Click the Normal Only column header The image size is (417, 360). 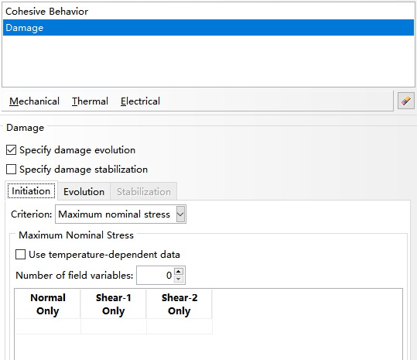click(x=48, y=304)
